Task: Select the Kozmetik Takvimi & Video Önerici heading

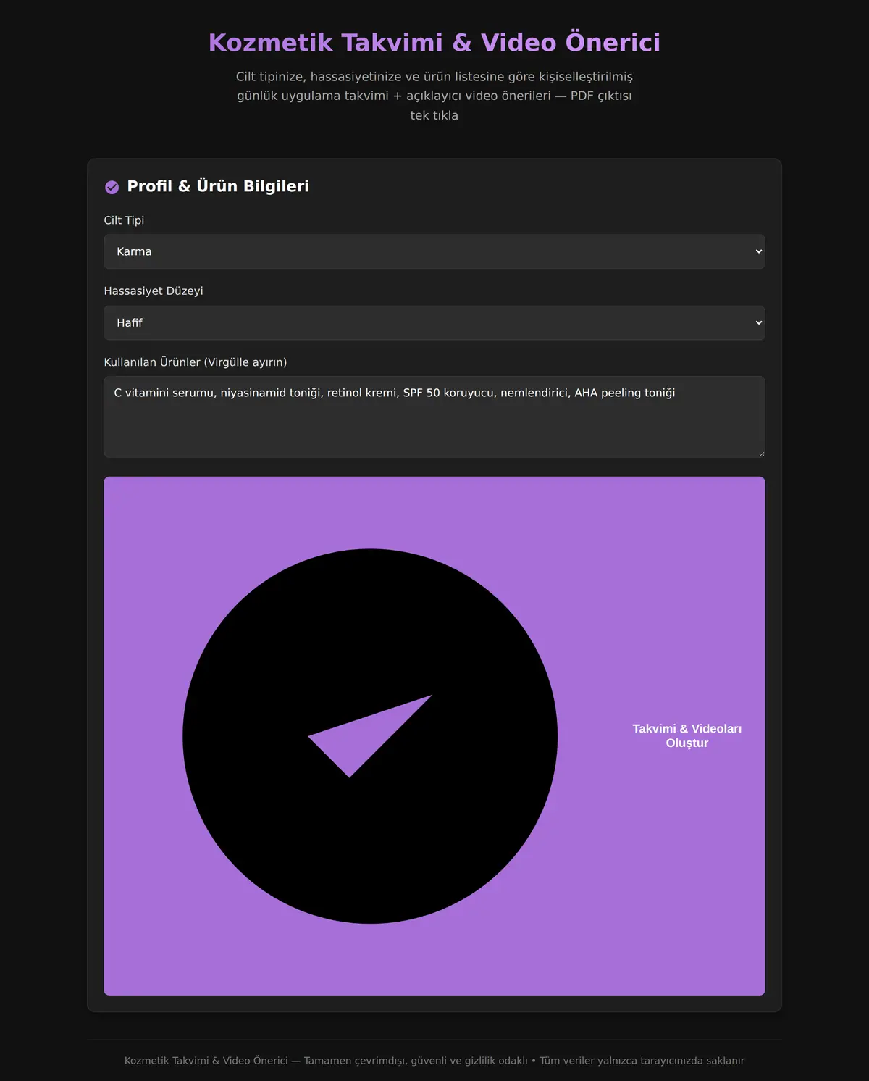Action: pyautogui.click(x=434, y=43)
